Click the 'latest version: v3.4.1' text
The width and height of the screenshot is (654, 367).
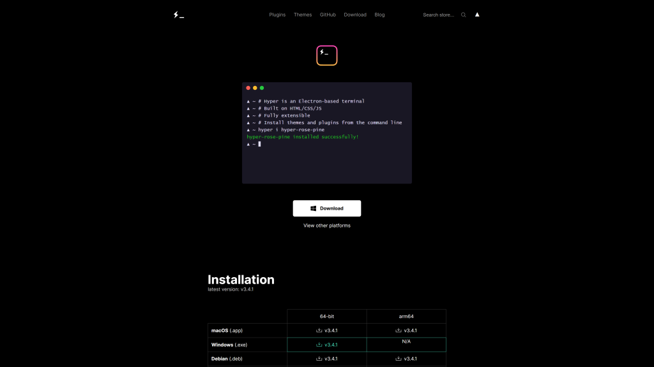(231, 289)
